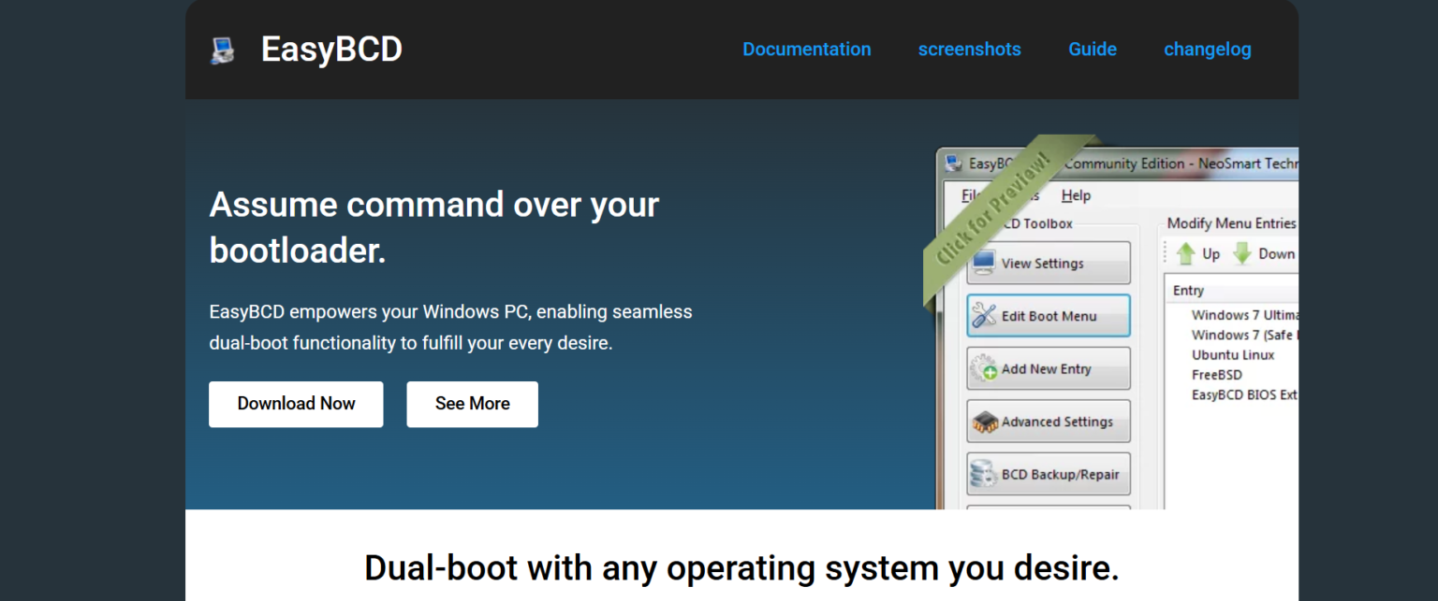The height and width of the screenshot is (601, 1438).
Task: Go to the screenshots page
Action: (x=970, y=50)
